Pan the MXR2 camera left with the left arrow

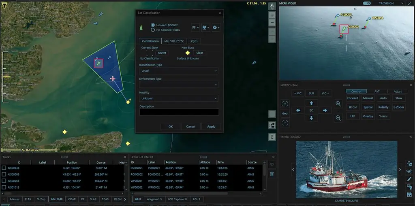coord(298,110)
